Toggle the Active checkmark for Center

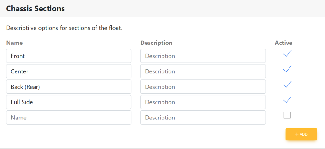click(x=287, y=69)
